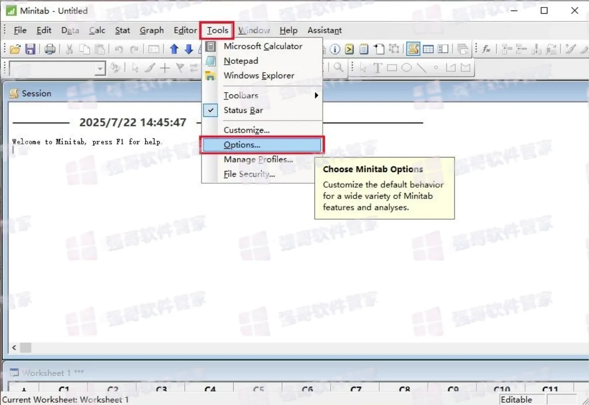The height and width of the screenshot is (405, 589).
Task: Click the Redo arrow icon
Action: coord(134,49)
